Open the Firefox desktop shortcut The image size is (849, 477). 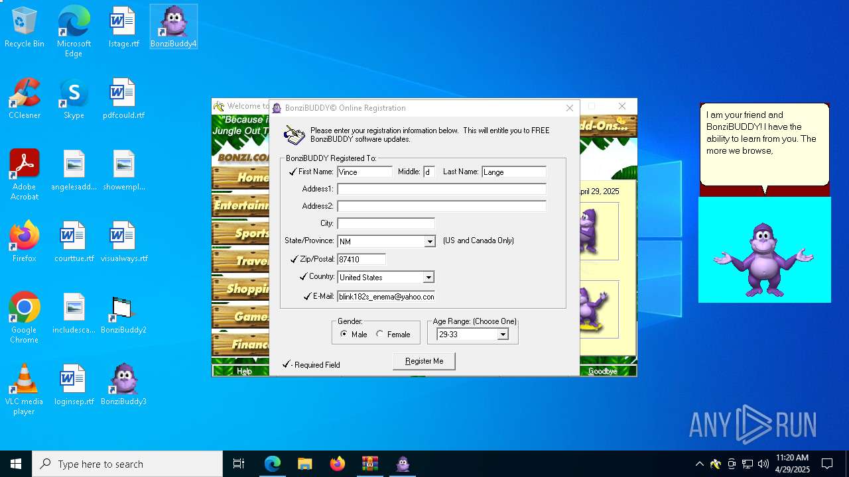coord(25,242)
